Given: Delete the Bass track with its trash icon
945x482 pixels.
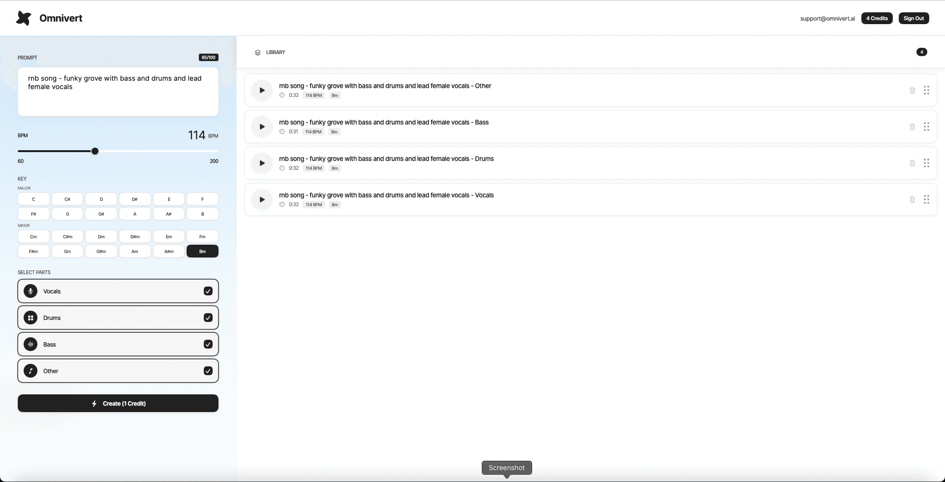Looking at the screenshot, I should coord(912,127).
